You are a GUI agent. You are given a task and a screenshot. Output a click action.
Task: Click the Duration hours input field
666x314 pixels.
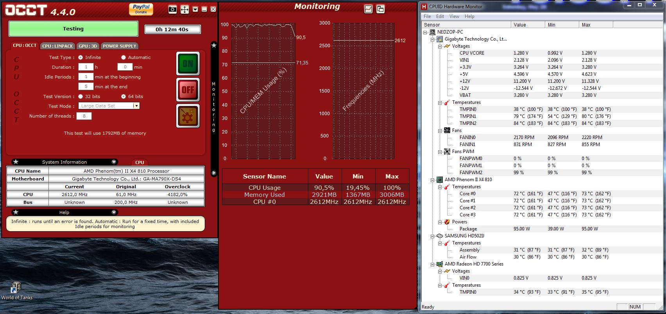point(86,67)
